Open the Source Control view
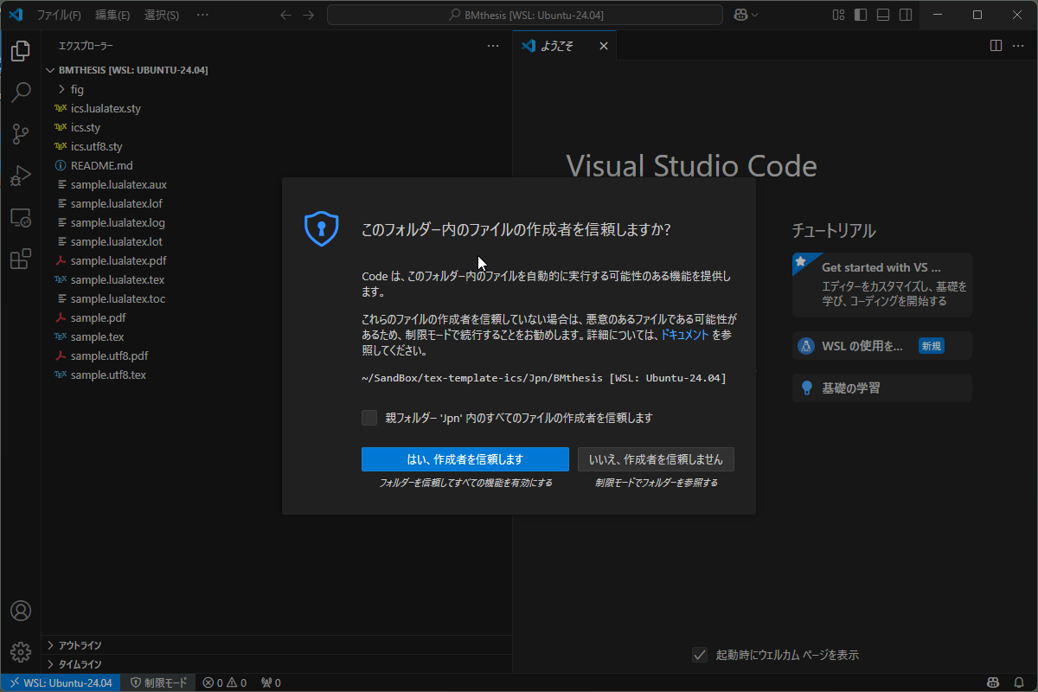Screen dimensions: 1038x692 (21, 134)
